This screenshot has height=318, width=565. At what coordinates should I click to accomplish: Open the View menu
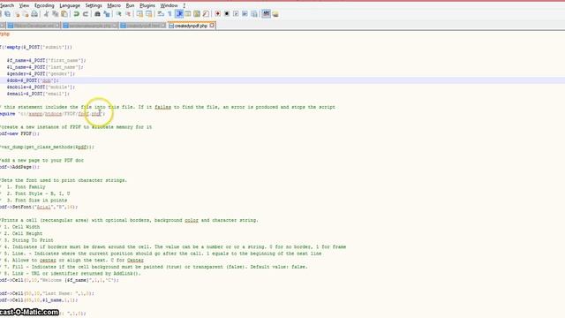(x=24, y=5)
